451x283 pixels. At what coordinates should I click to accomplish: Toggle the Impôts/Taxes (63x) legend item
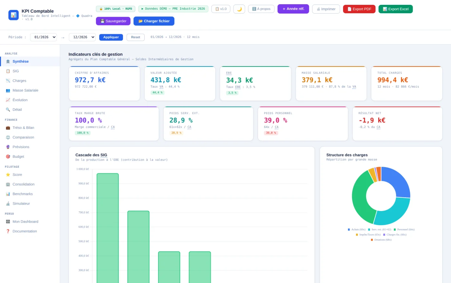pyautogui.click(x=368, y=235)
